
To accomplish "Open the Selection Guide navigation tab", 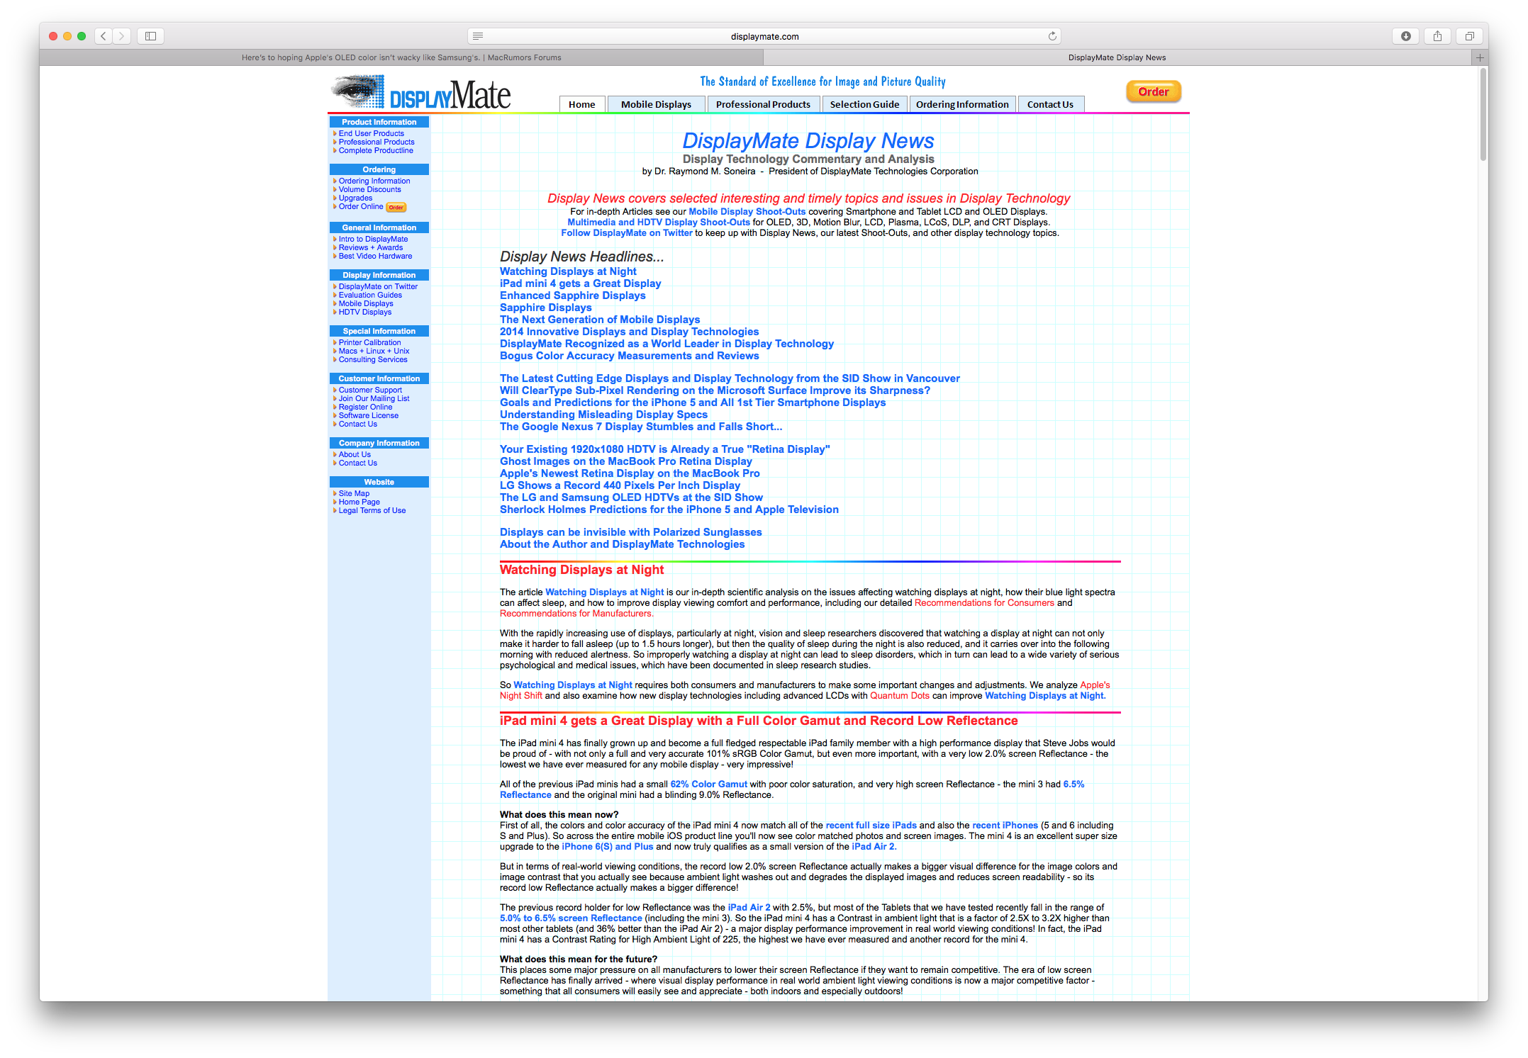I will click(864, 104).
